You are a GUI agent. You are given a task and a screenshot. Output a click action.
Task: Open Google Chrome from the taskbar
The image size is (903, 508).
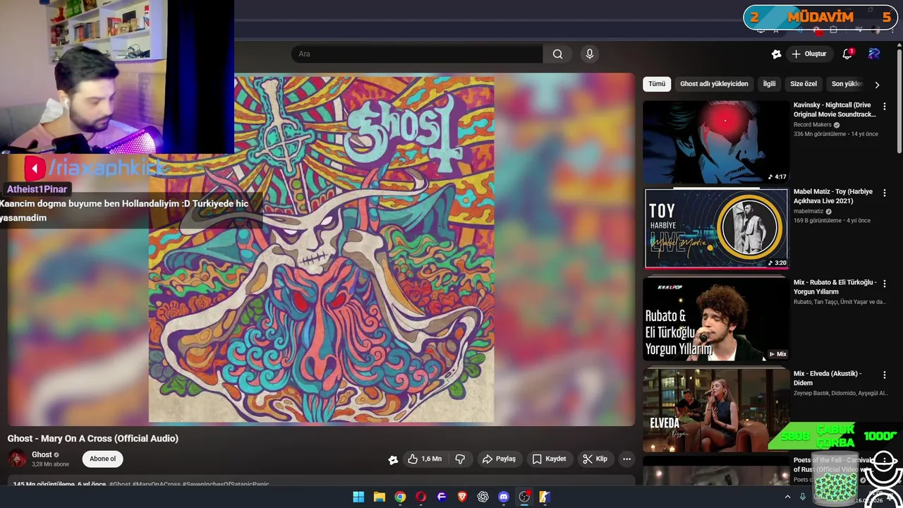pos(400,497)
